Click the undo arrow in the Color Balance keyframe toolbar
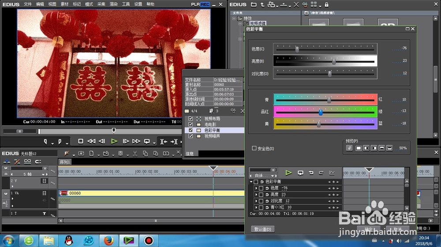The height and width of the screenshot is (247, 441). click(x=311, y=173)
